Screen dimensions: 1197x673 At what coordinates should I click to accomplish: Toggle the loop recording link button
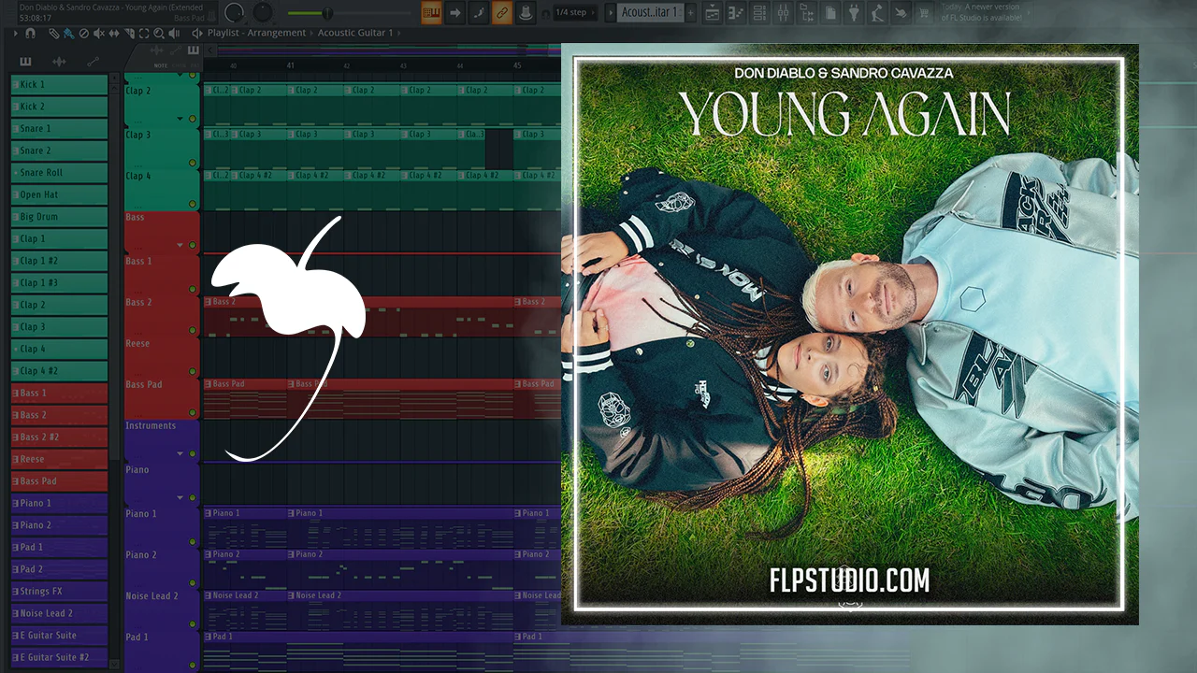pyautogui.click(x=502, y=12)
